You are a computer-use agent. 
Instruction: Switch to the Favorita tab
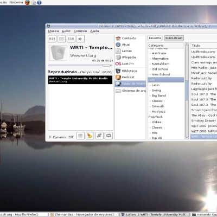pyautogui.click(x=155, y=38)
